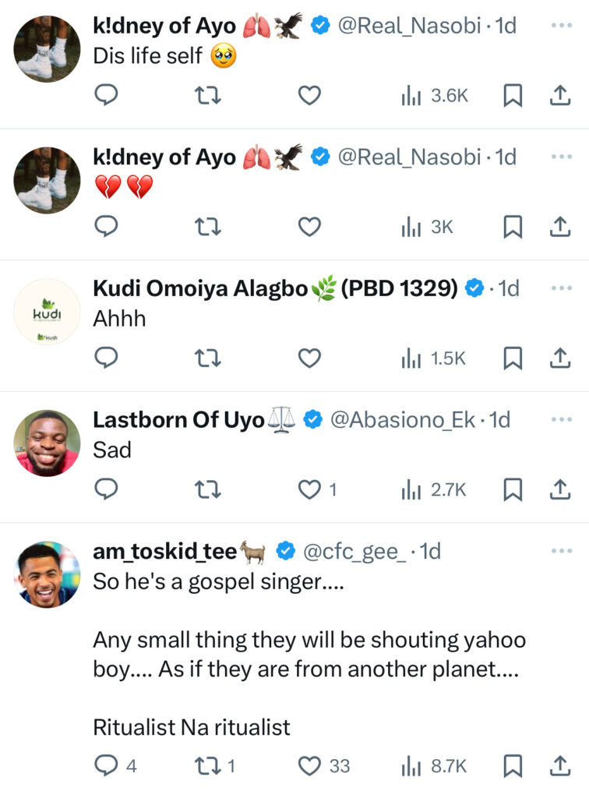589x798 pixels.
Task: Open Kudi Omoiya Alagbo profile picture
Action: pyautogui.click(x=47, y=312)
